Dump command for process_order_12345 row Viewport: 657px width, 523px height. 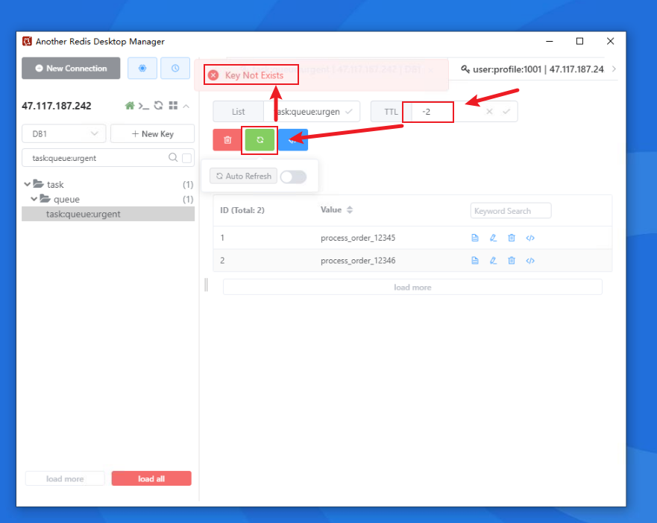click(530, 238)
